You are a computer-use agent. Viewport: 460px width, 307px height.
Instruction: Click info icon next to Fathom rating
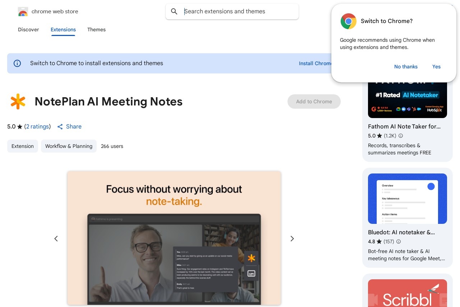(x=401, y=136)
